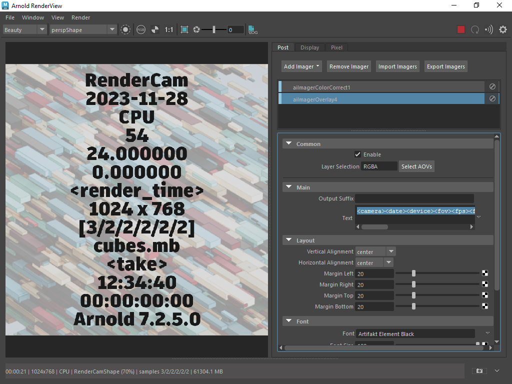Screen dimensions: 512x384
Task: Set zoom to 1:1 actual size
Action: pyautogui.click(x=169, y=30)
